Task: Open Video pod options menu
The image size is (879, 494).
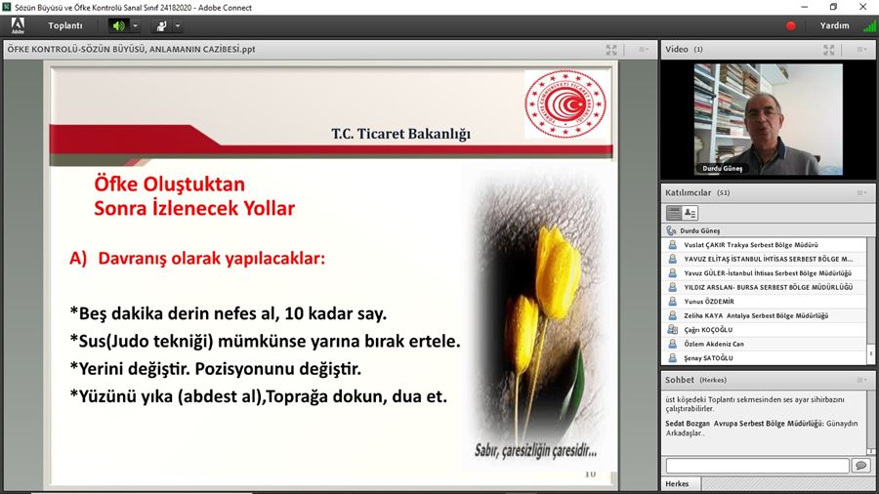Action: 860,49
